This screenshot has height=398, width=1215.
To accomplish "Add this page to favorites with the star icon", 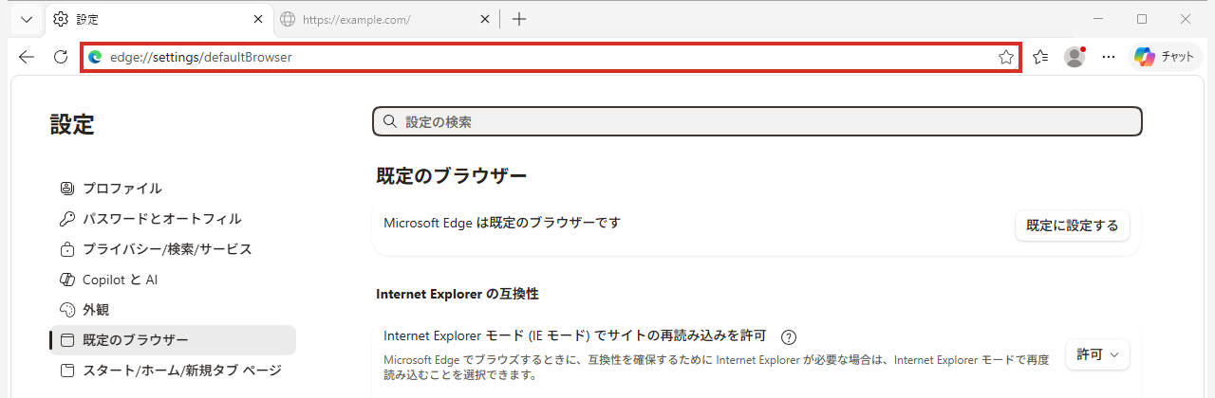I will click(x=1006, y=57).
